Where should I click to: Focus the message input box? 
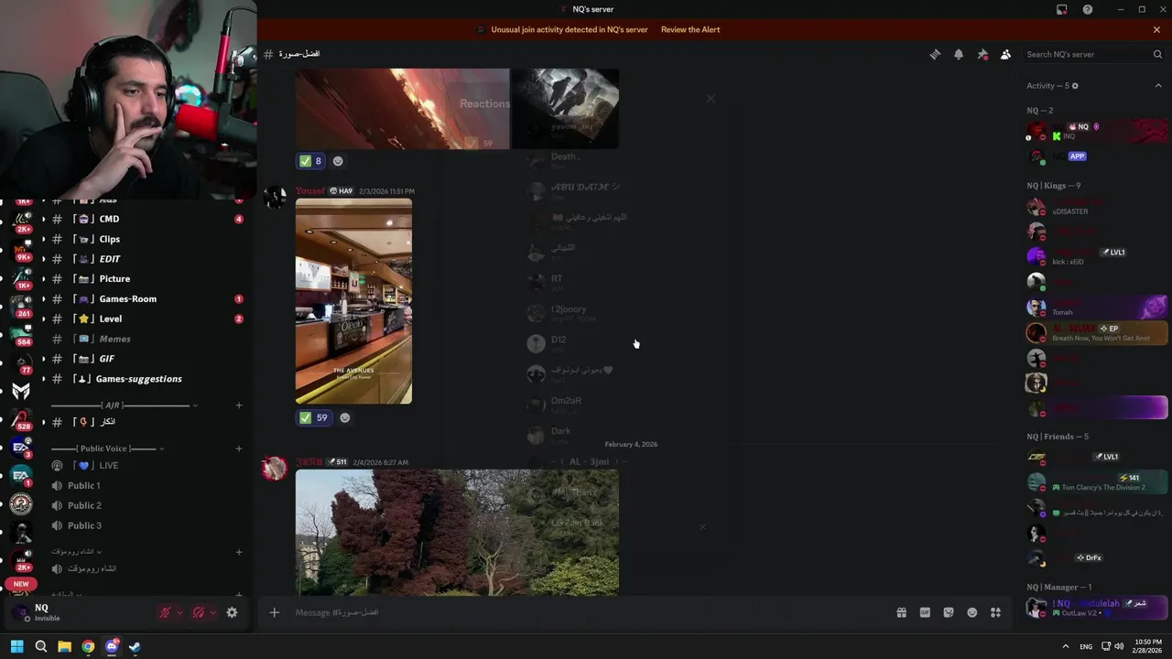586,612
